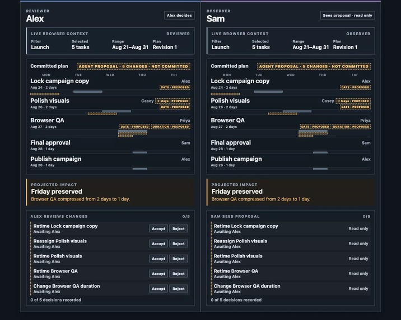Viewport: 401px width, 320px height.
Task: Click 'Date - Proposed' tag on Sam's Lock campaign copy
Action: (x=355, y=87)
